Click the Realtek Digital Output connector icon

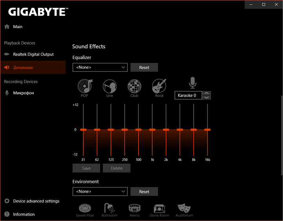tap(7, 54)
